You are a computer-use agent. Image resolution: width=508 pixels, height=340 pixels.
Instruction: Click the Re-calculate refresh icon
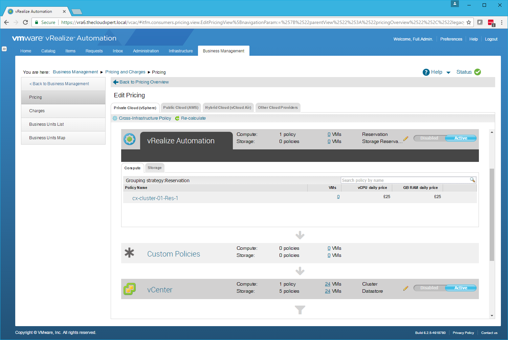pyautogui.click(x=177, y=118)
